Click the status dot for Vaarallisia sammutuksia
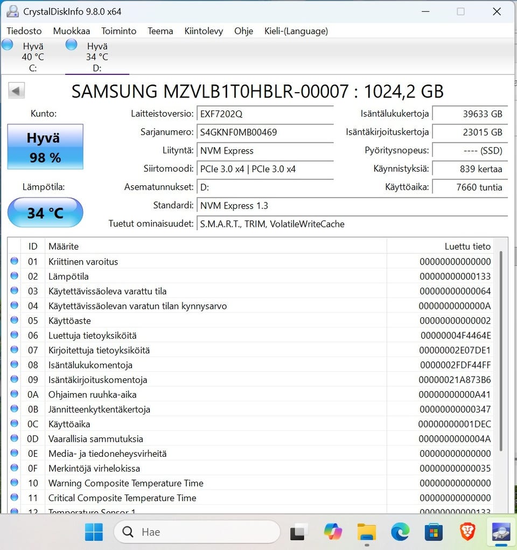 14,438
